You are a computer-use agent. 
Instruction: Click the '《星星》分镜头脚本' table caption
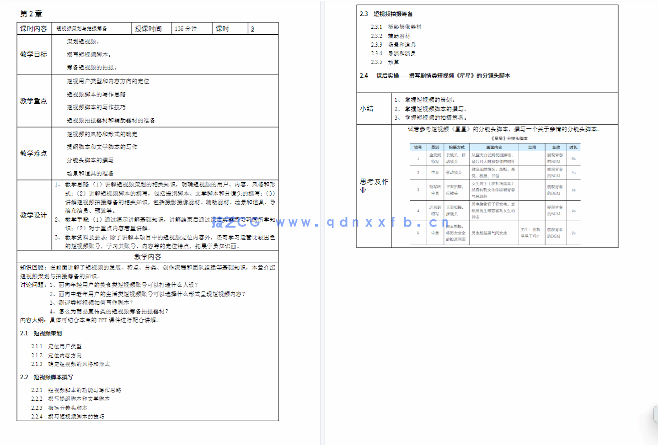click(509, 138)
